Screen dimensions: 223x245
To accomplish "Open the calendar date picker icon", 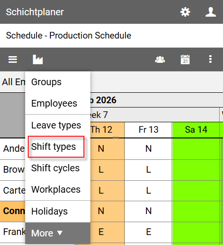I will pos(185,59).
